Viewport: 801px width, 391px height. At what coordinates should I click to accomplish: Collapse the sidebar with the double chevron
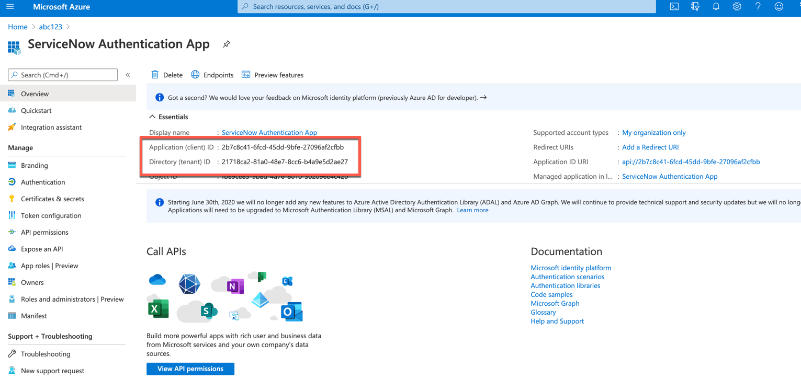128,75
